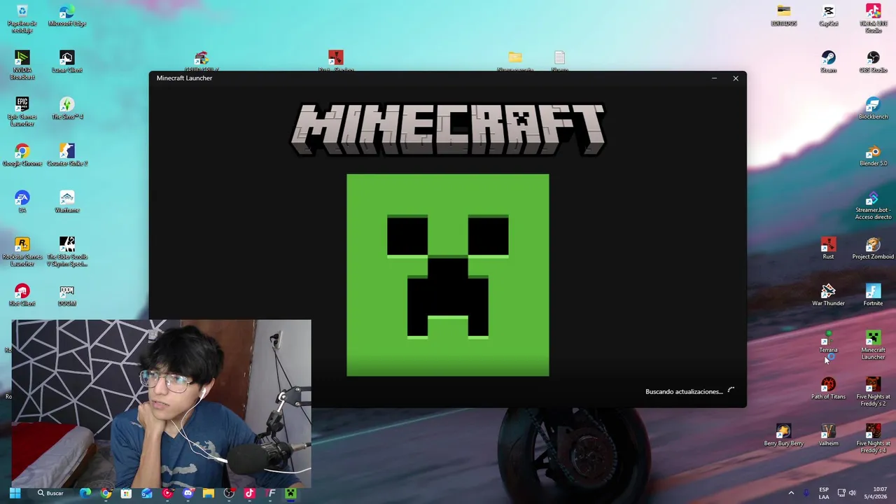896x504 pixels.
Task: Minimize the Minecraft Launcher window
Action: [x=714, y=78]
